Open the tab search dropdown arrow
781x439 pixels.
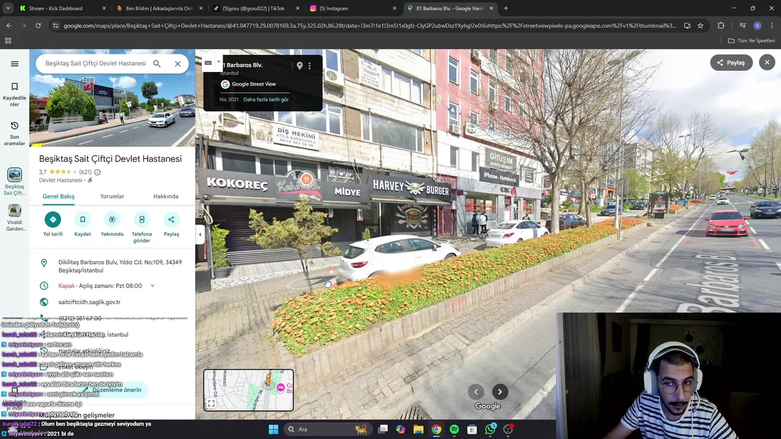click(8, 8)
